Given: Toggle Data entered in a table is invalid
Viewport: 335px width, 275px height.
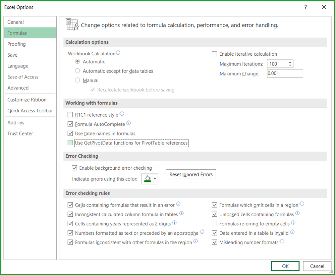Looking at the screenshot, I should point(215,233).
